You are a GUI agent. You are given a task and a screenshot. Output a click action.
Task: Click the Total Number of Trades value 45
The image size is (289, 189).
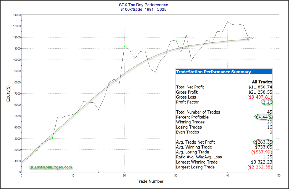coord(270,112)
